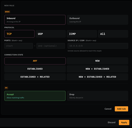The height and width of the screenshot is (128, 132).
Task: Set connection state to NEW
Action: click(x=98, y=61)
